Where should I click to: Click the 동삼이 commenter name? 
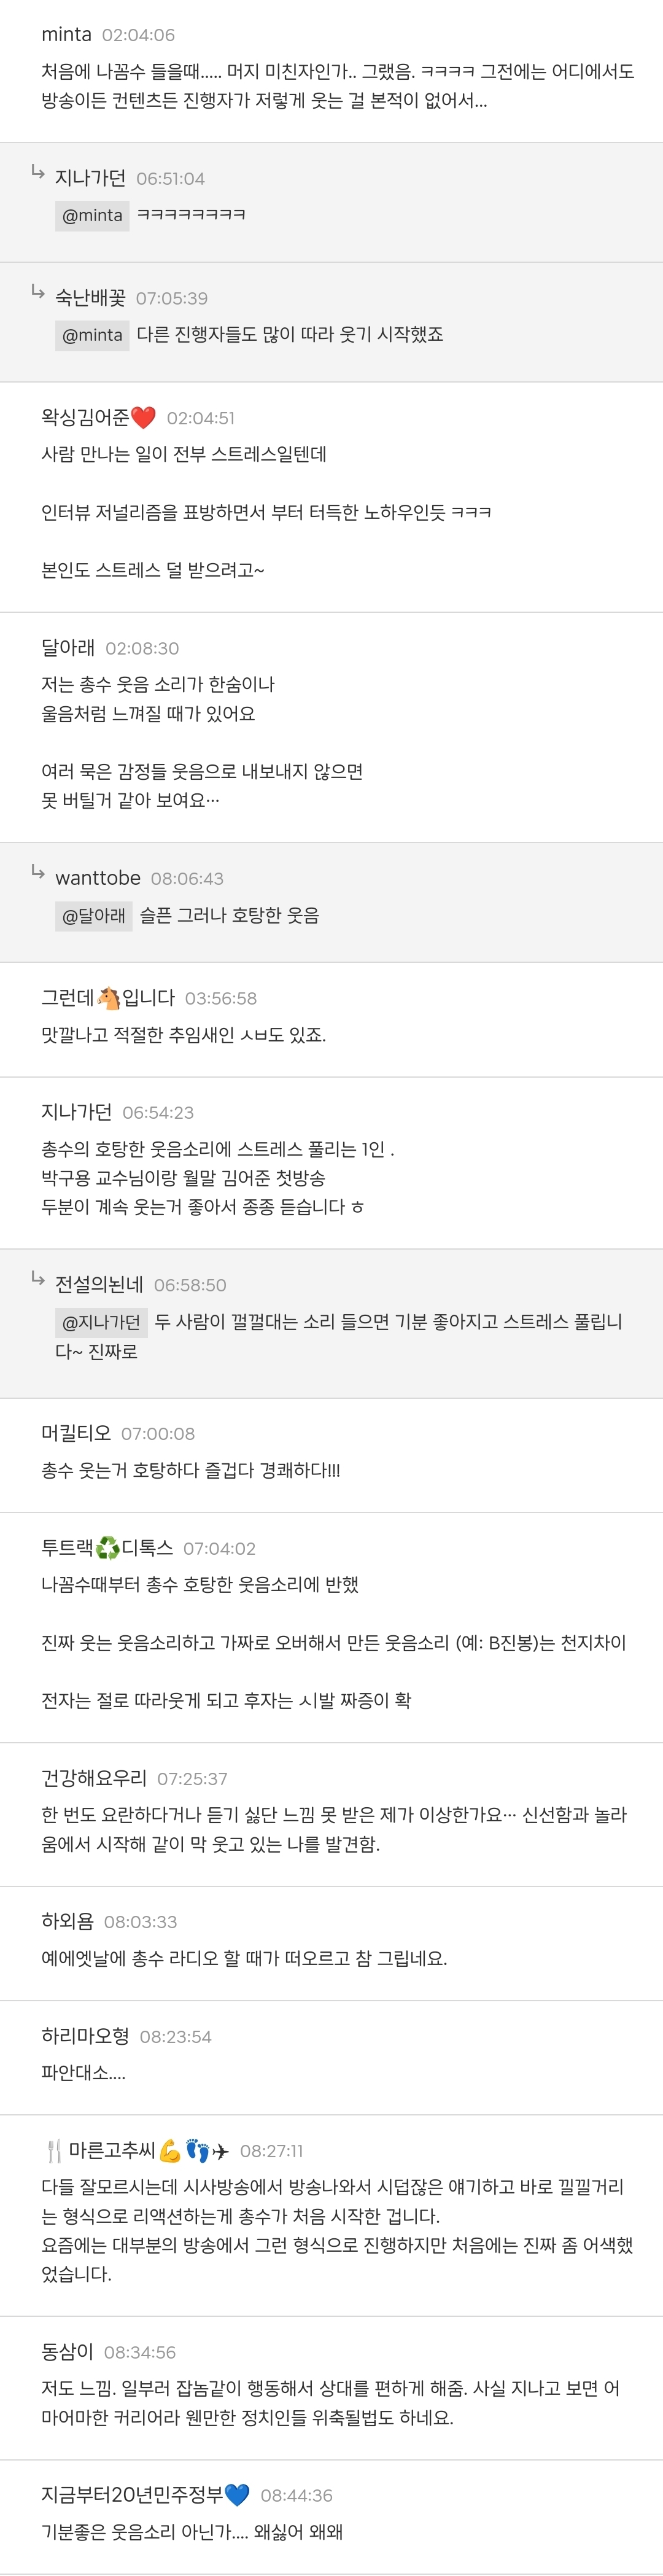[67, 2352]
